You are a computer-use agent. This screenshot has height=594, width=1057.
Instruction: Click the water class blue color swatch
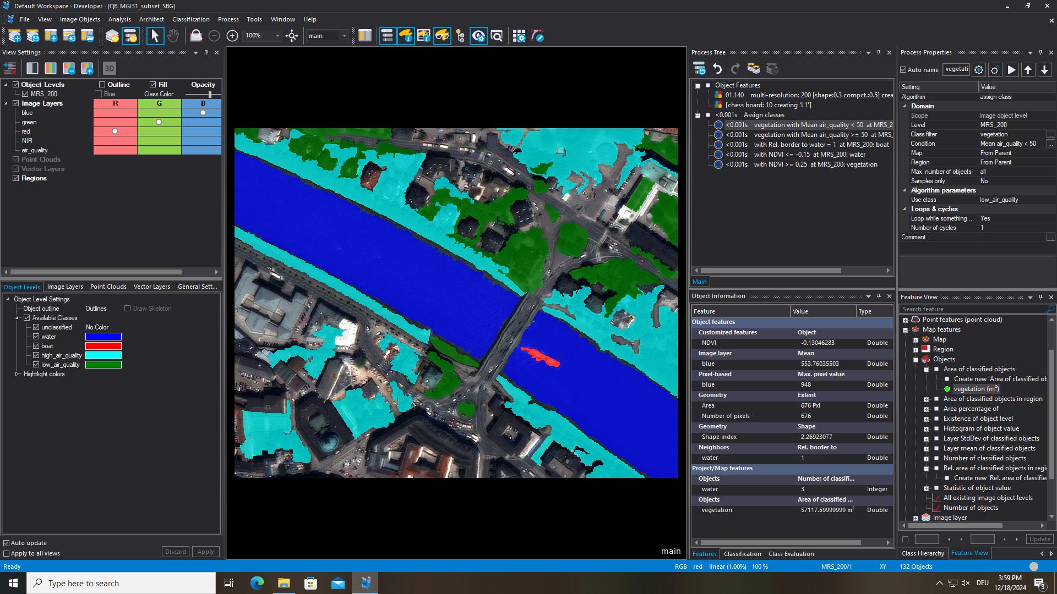pos(103,337)
